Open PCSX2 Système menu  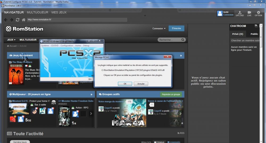click(x=45, y=45)
